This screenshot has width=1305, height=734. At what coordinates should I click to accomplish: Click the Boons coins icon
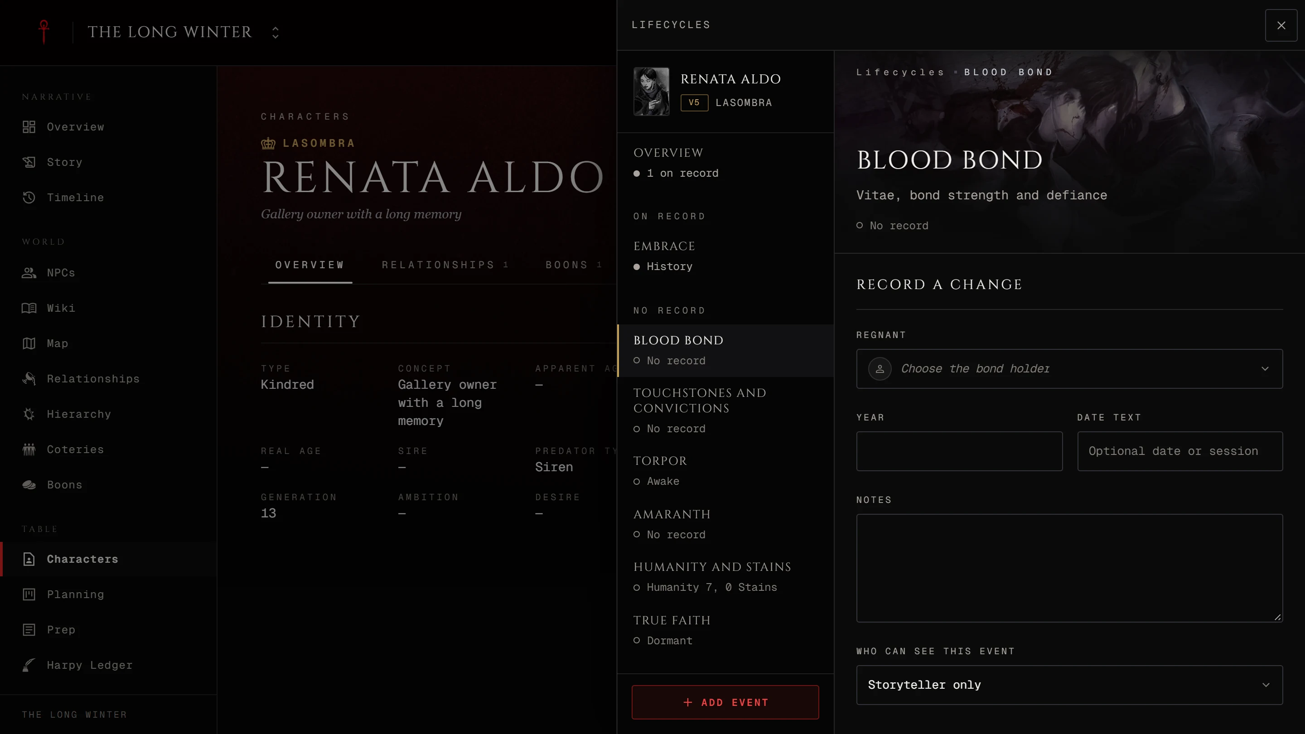pos(29,485)
